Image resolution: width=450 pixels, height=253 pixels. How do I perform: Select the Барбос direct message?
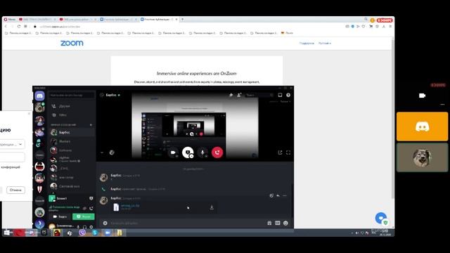coord(72,132)
